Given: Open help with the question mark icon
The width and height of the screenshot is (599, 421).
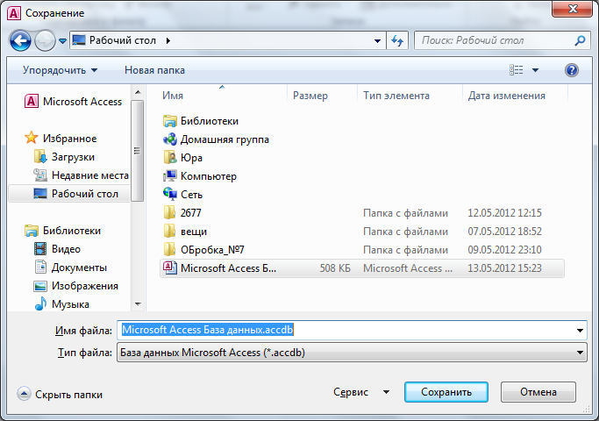Looking at the screenshot, I should 572,70.
